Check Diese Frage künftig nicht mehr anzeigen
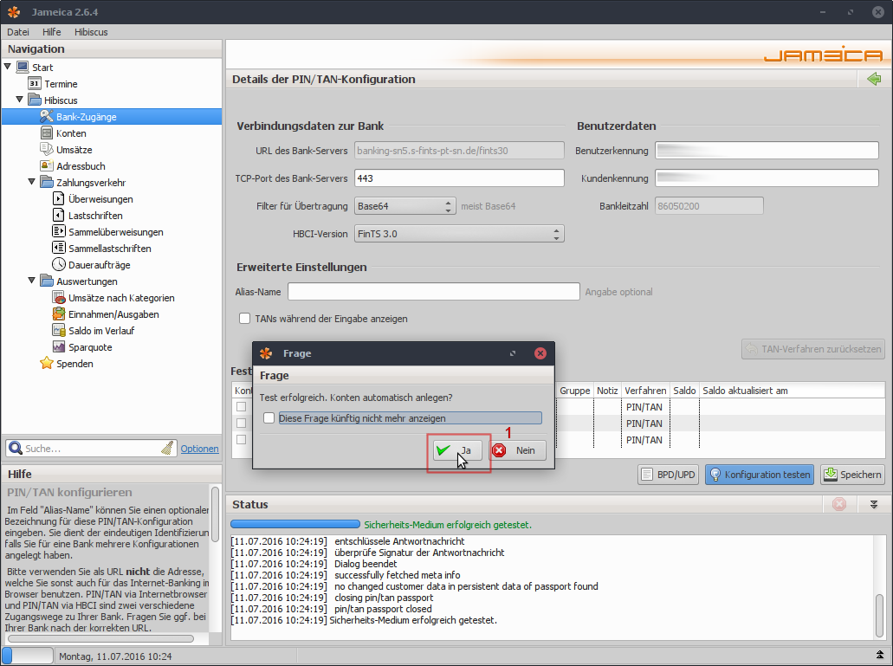Image resolution: width=893 pixels, height=666 pixels. (269, 417)
